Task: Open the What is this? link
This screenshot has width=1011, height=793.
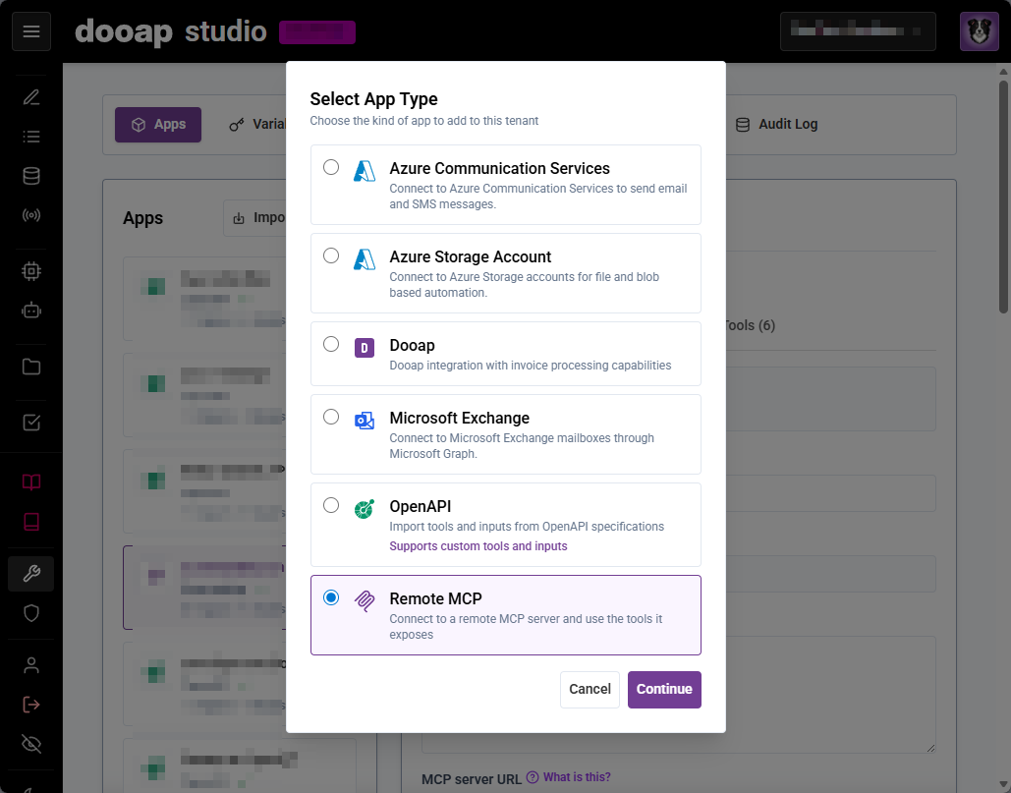Action: pyautogui.click(x=577, y=777)
